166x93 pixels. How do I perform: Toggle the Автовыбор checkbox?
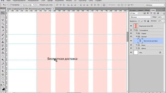(11, 5)
